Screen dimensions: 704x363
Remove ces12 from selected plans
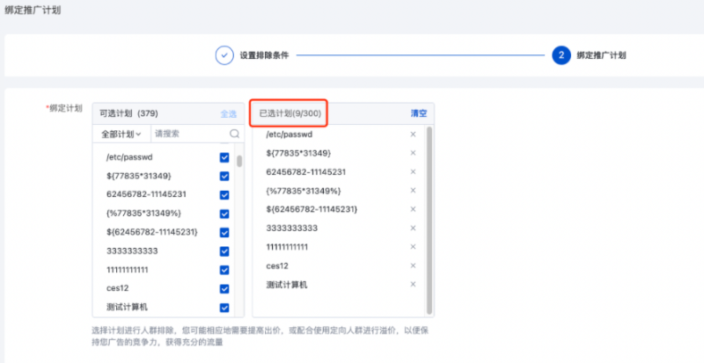(413, 265)
